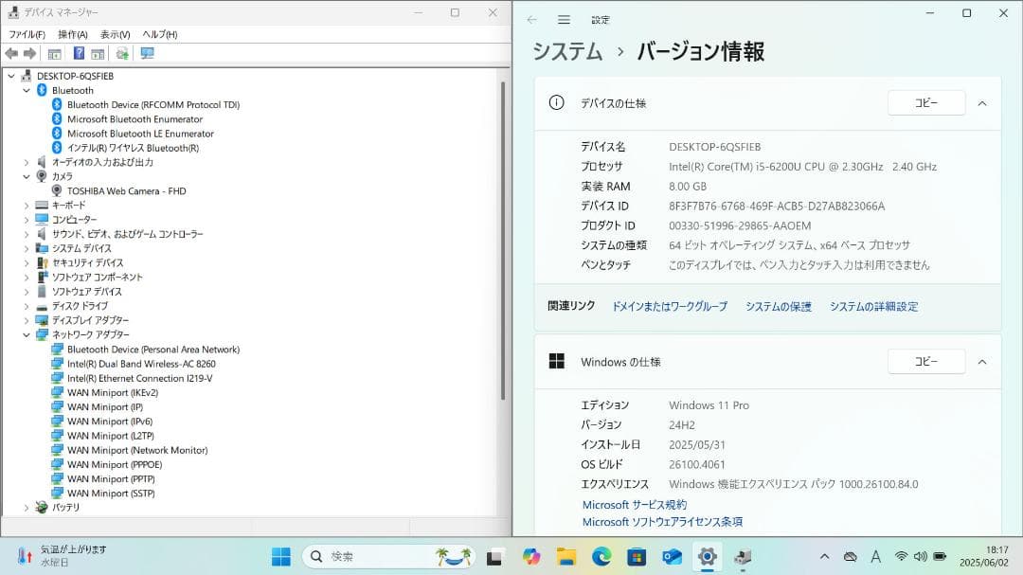
Task: Expand the バッテリ category
Action: click(28, 507)
